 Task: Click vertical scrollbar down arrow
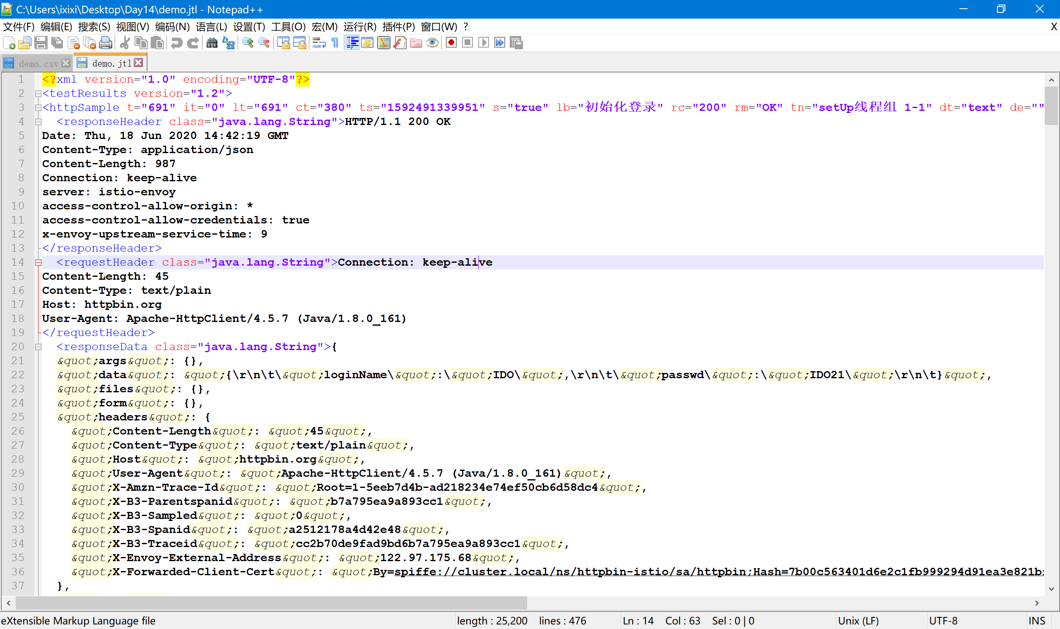tap(1051, 589)
